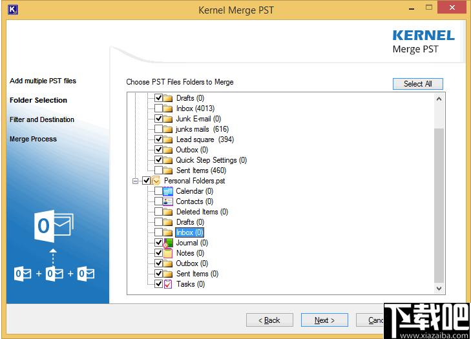The image size is (471, 339).
Task: Click the Quick Step Settings folder icon
Action: point(167,160)
